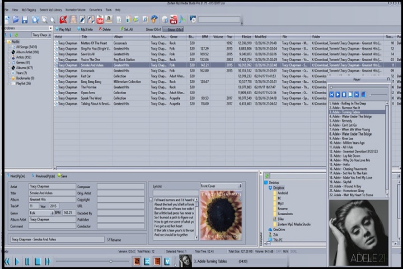Click the YouTube icon in the toolbar
The height and width of the screenshot is (269, 403).
coord(100,20)
